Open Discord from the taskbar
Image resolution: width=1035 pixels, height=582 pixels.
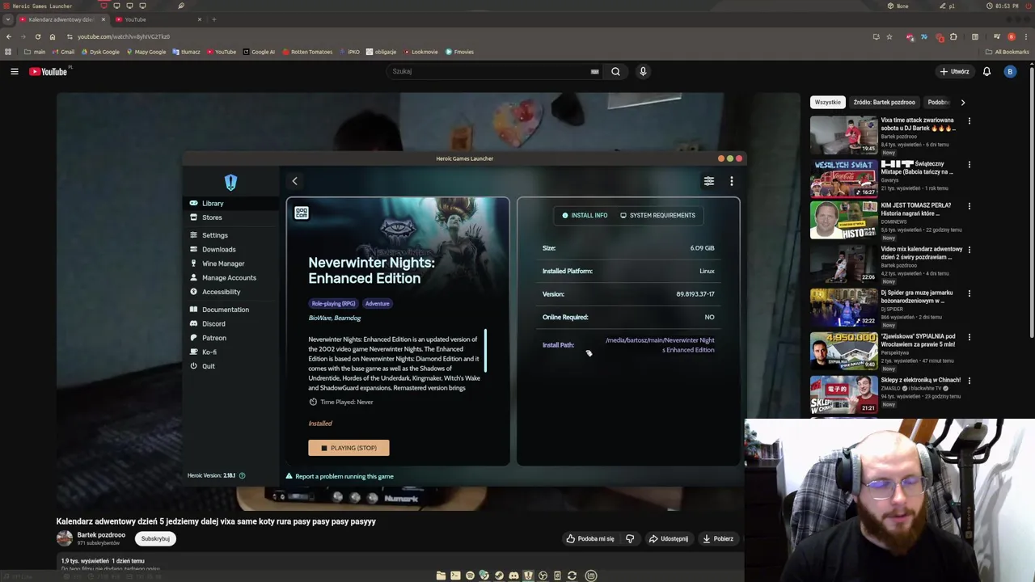pyautogui.click(x=513, y=576)
